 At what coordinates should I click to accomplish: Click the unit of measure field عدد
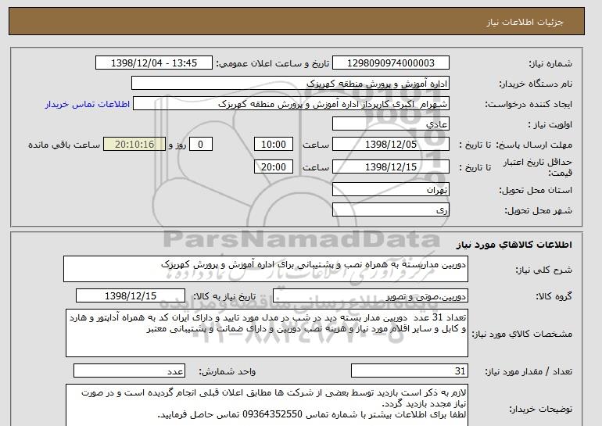pyautogui.click(x=129, y=371)
